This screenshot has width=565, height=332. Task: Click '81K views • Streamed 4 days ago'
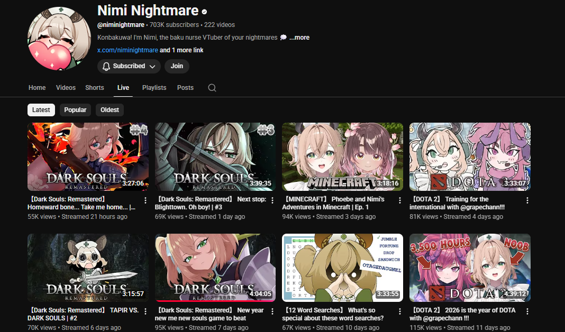tap(456, 217)
